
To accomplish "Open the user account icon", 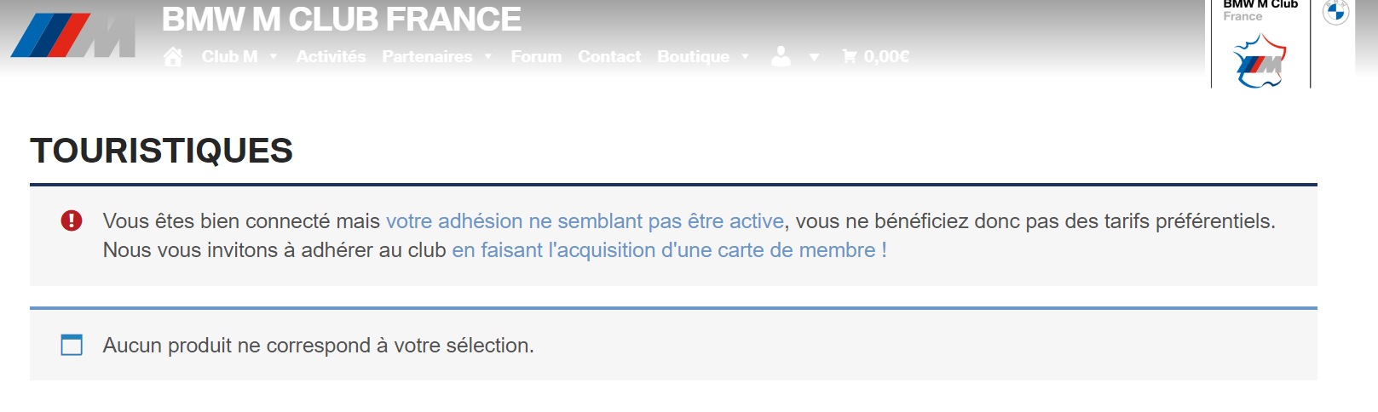I will point(781,56).
